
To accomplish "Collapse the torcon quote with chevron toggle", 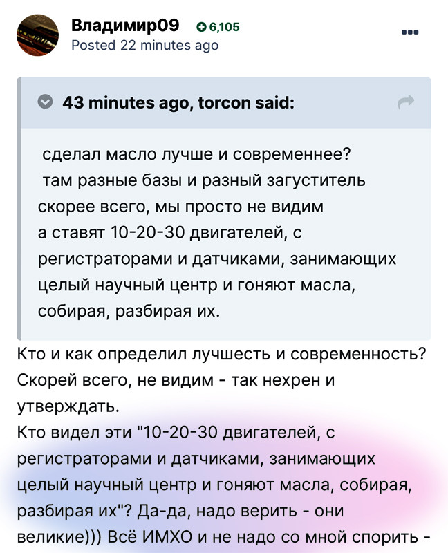I will 45,102.
